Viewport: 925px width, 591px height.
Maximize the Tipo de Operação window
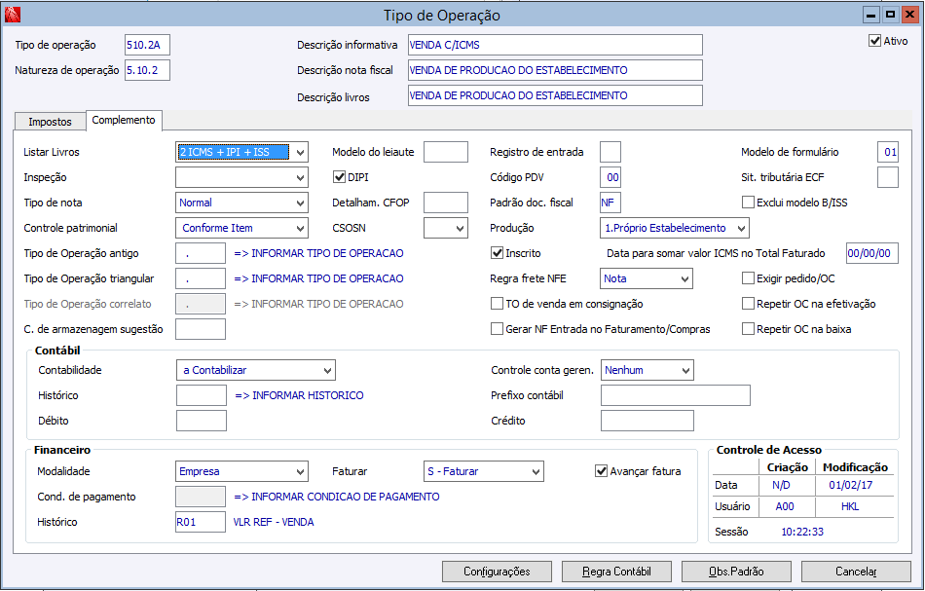coord(889,15)
